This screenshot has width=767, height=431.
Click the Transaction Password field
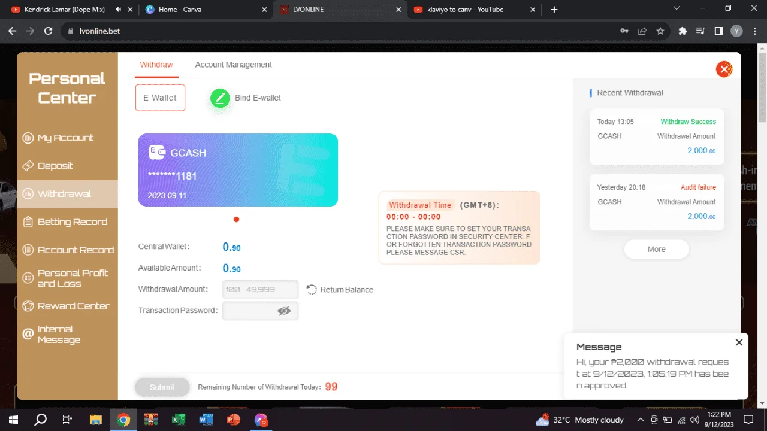coord(260,311)
